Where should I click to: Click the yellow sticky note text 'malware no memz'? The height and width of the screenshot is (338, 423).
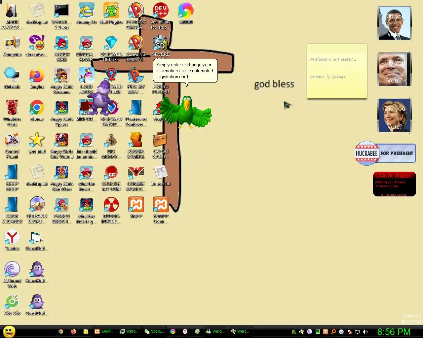coord(333,59)
